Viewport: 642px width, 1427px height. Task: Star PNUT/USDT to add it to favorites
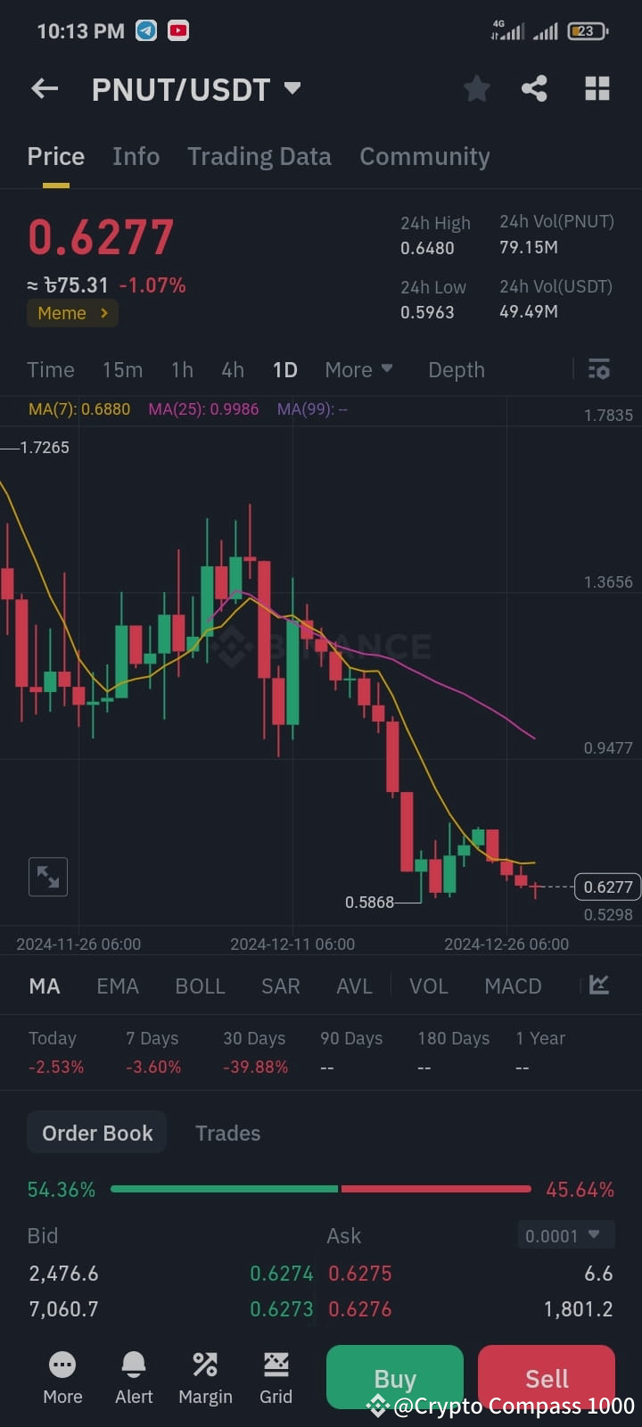pos(476,88)
